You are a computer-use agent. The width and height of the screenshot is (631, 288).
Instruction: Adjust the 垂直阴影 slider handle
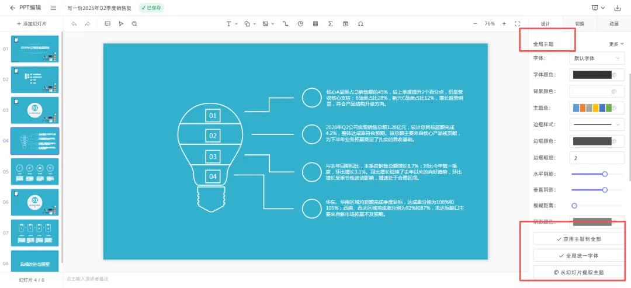click(605, 190)
